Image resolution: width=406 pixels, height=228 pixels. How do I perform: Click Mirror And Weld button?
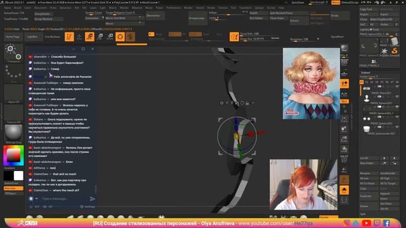click(x=124, y=18)
